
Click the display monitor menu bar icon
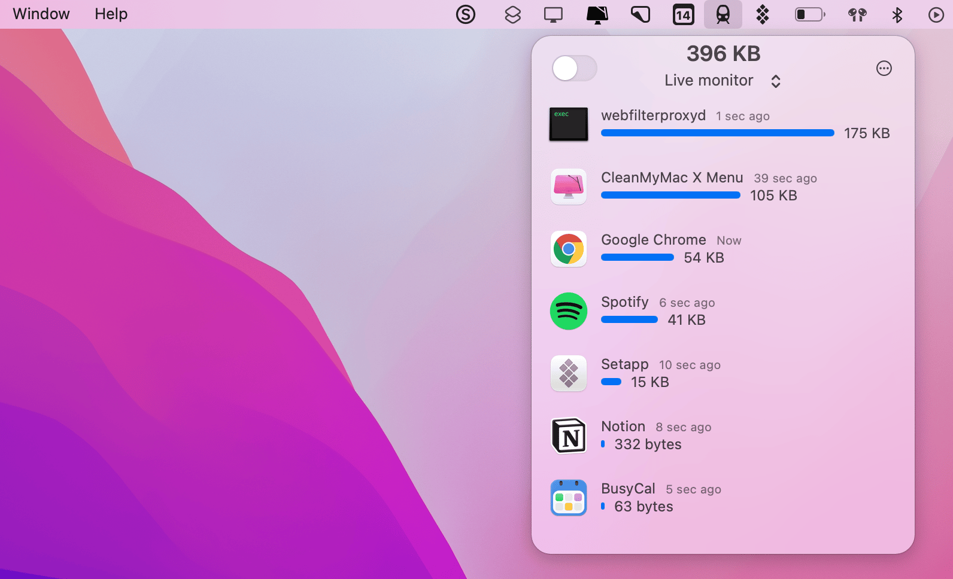553,14
